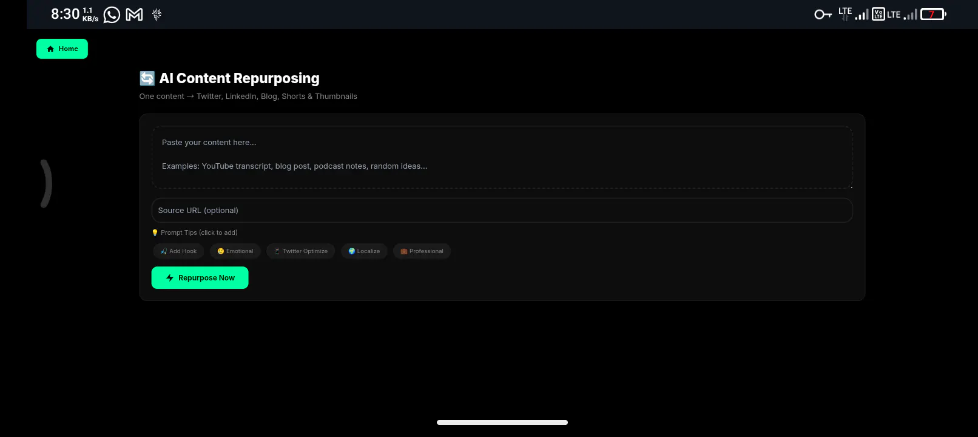Tap the VPN key status icon
The height and width of the screenshot is (437, 978).
point(823,15)
